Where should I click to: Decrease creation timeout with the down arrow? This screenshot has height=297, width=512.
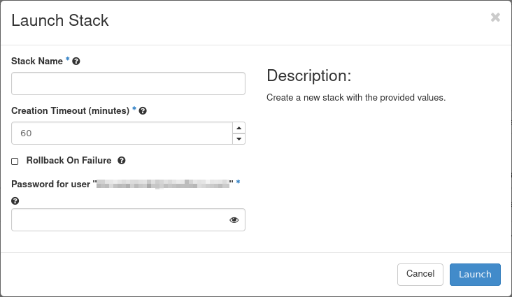239,138
